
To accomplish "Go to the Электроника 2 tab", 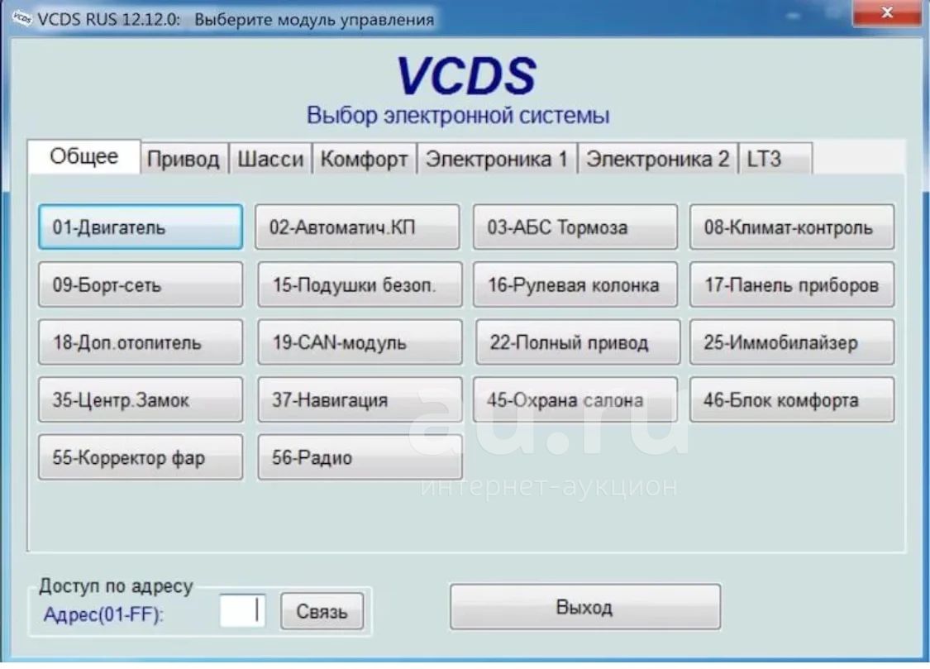I will click(658, 159).
